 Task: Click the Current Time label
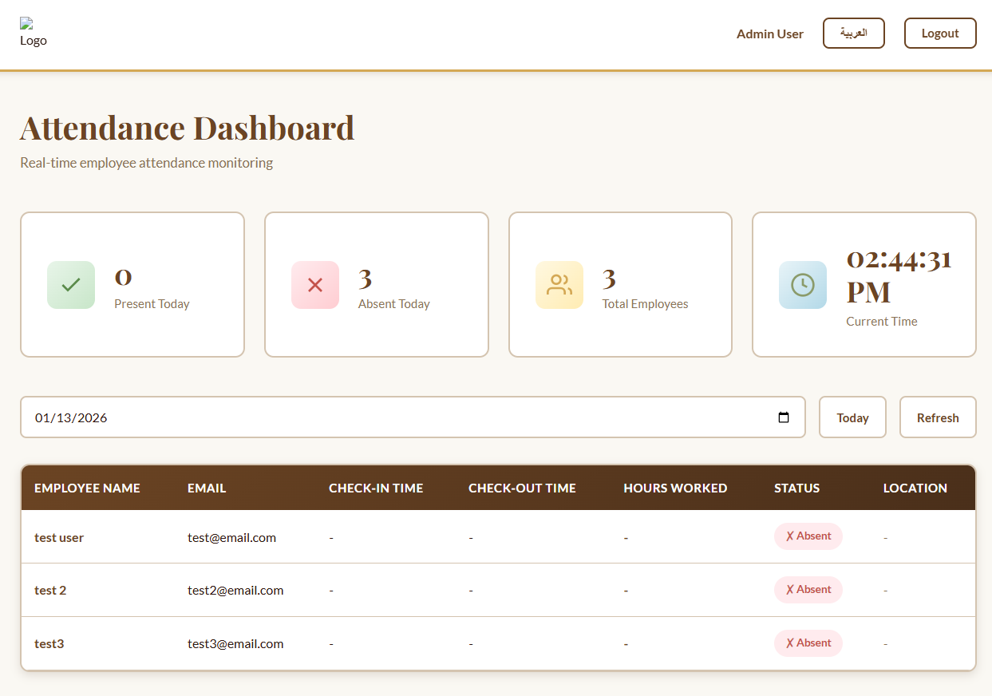[882, 321]
